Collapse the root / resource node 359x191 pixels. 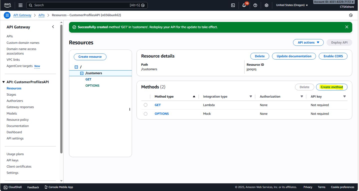click(x=76, y=67)
